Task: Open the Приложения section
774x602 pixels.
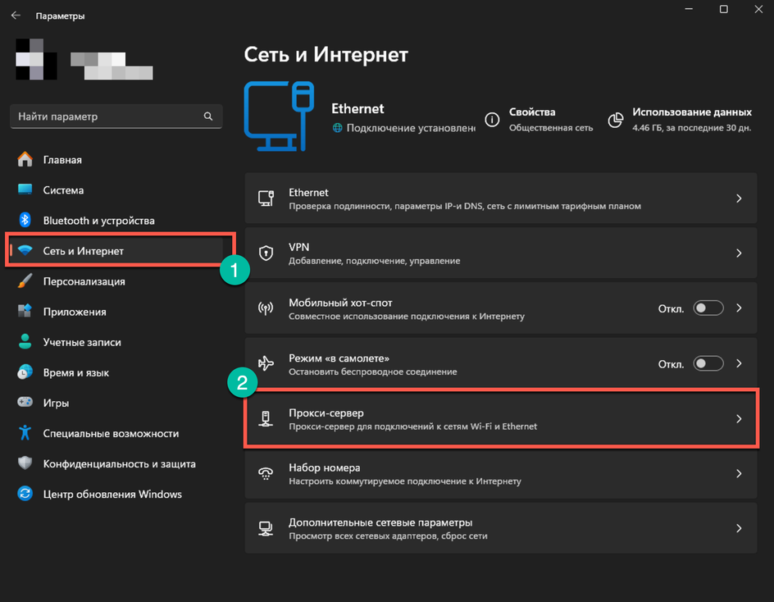Action: coord(116,311)
